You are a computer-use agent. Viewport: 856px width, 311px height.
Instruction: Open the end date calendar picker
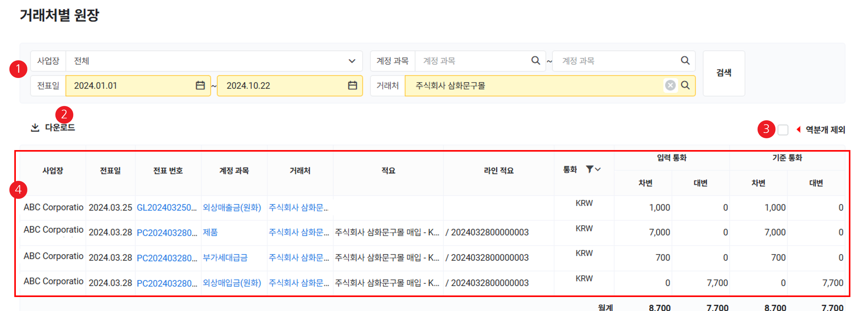point(352,85)
